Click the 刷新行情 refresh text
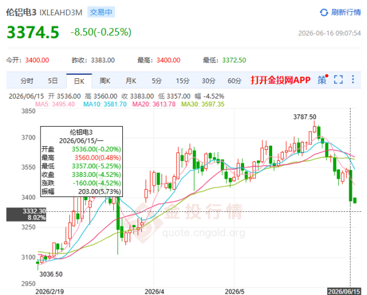 coord(346,12)
